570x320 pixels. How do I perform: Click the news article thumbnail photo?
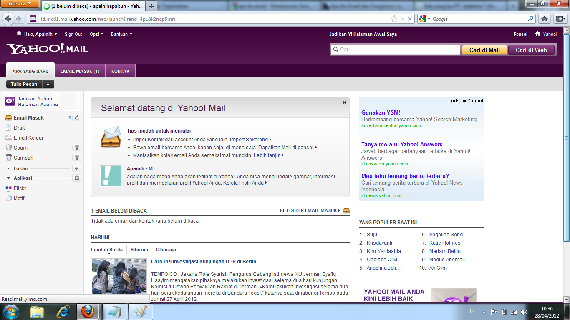[119, 277]
